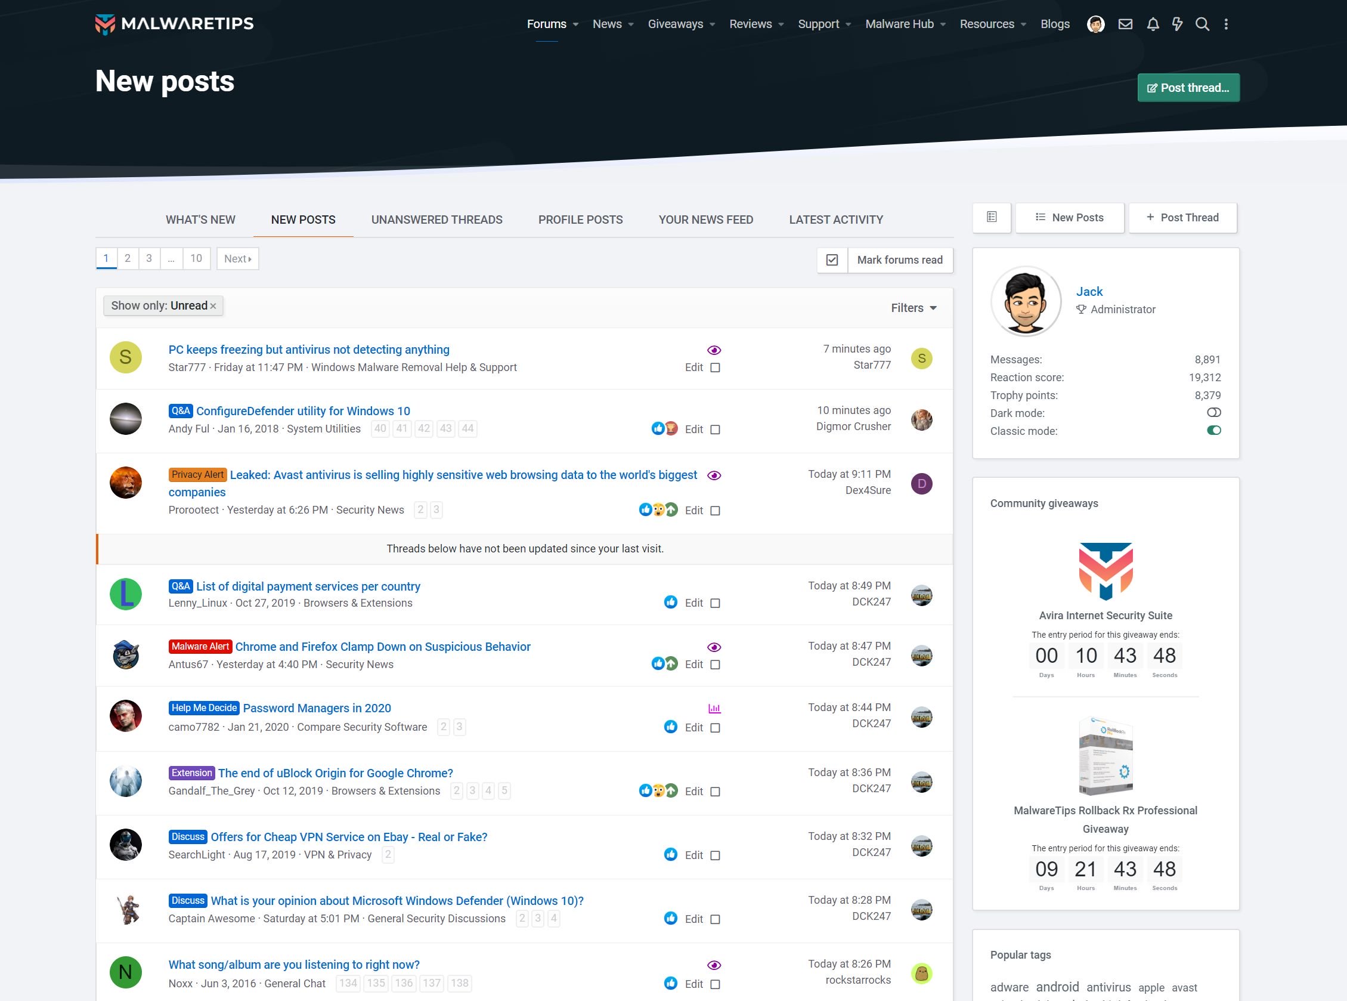Click the poll chart icon on Password Managers thread
1347x1001 pixels.
[714, 708]
